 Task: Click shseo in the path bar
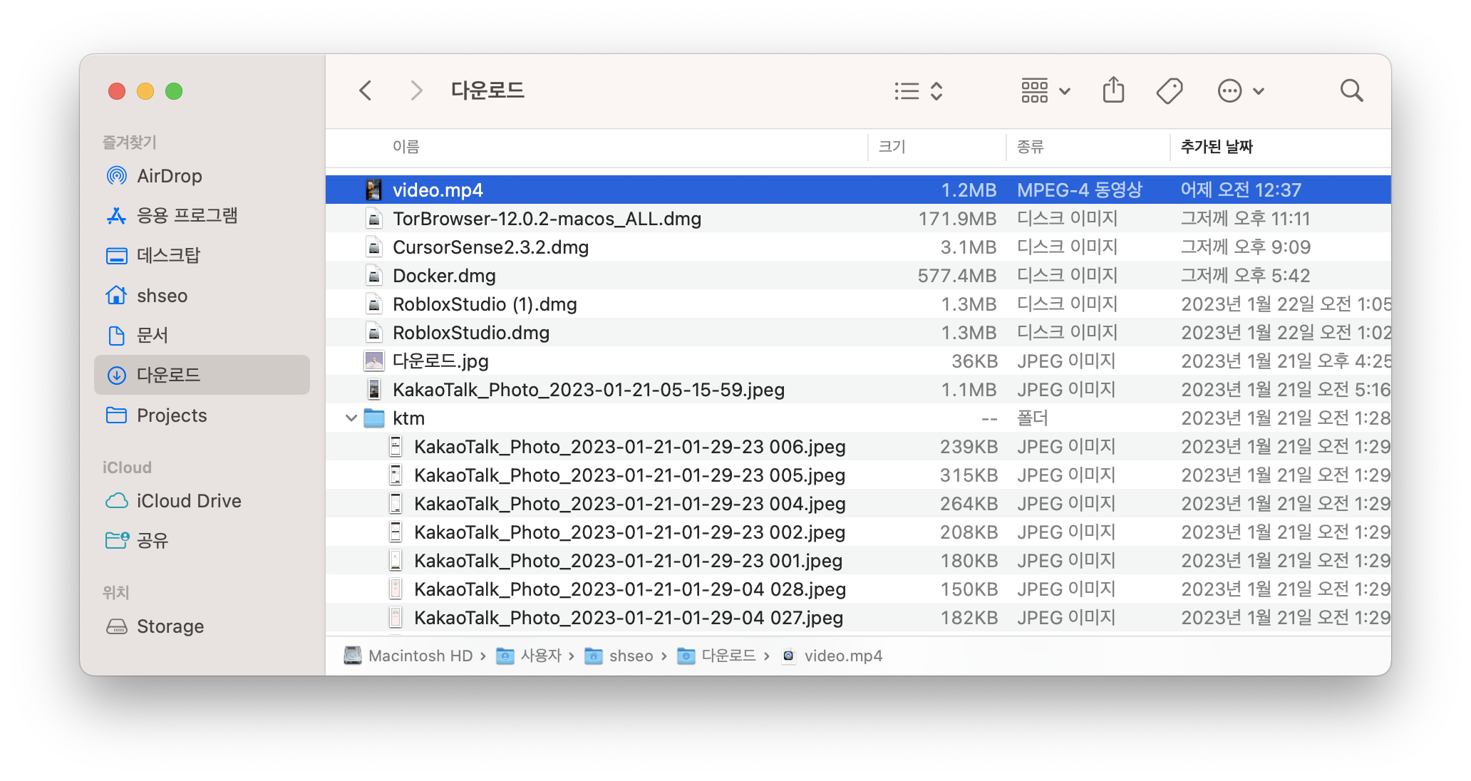(630, 656)
